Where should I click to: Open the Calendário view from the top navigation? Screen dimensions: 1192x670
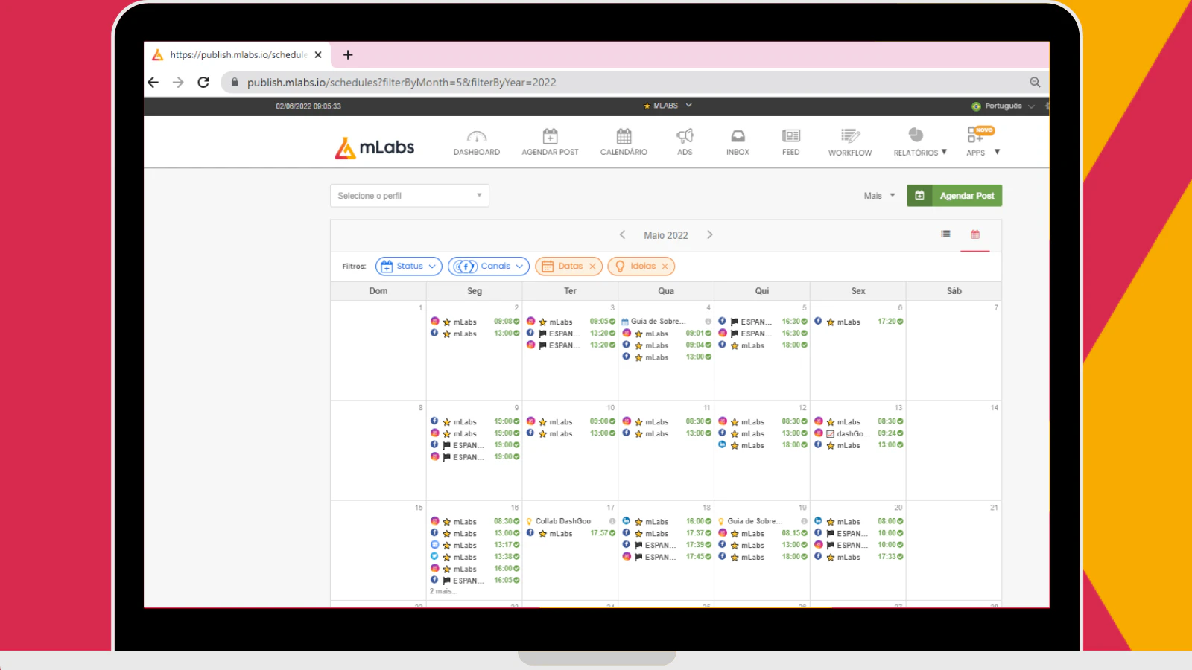623,141
